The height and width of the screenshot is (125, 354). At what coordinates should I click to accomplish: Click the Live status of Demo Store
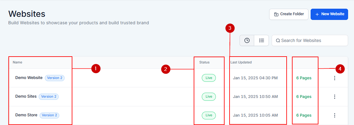point(209,115)
